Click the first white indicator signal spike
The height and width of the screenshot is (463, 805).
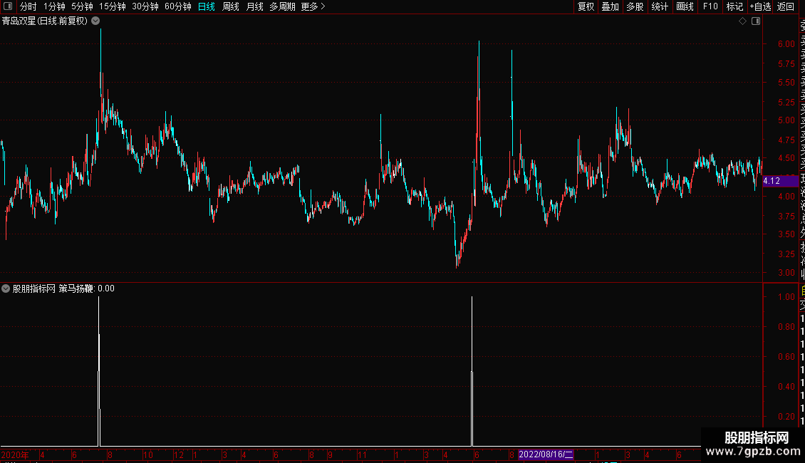click(x=98, y=371)
